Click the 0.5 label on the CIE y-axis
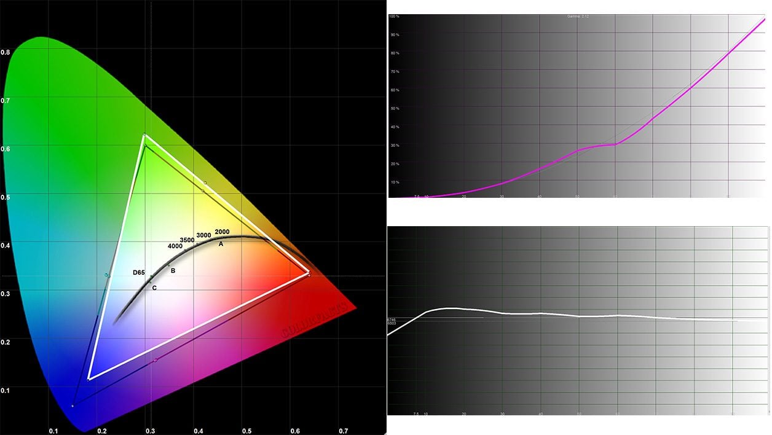Image resolution: width=772 pixels, height=435 pixels. [5, 197]
